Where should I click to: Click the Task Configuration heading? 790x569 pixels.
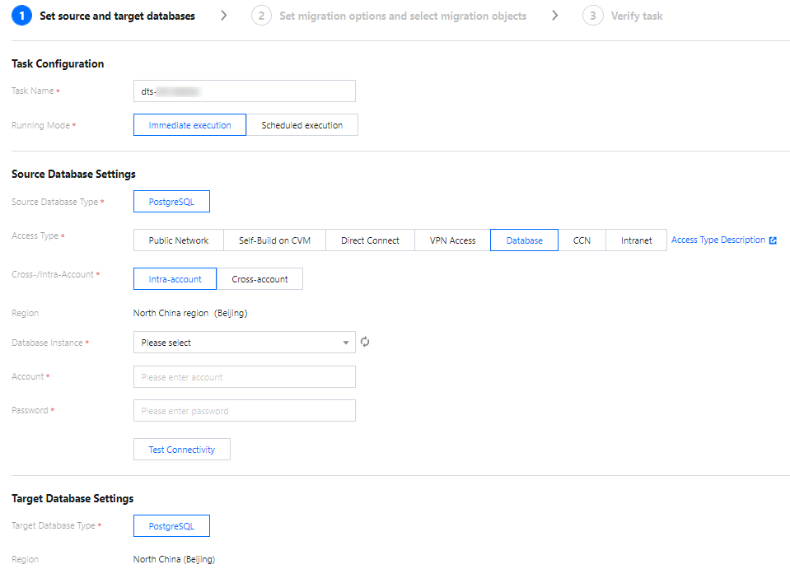[58, 63]
